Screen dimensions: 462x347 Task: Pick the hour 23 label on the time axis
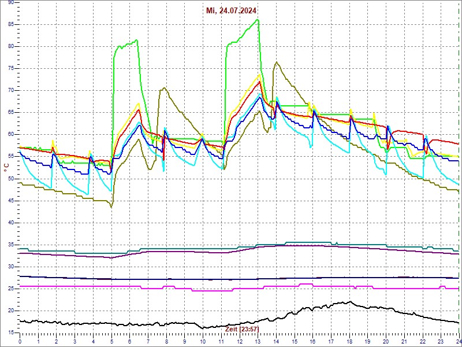pos(441,341)
